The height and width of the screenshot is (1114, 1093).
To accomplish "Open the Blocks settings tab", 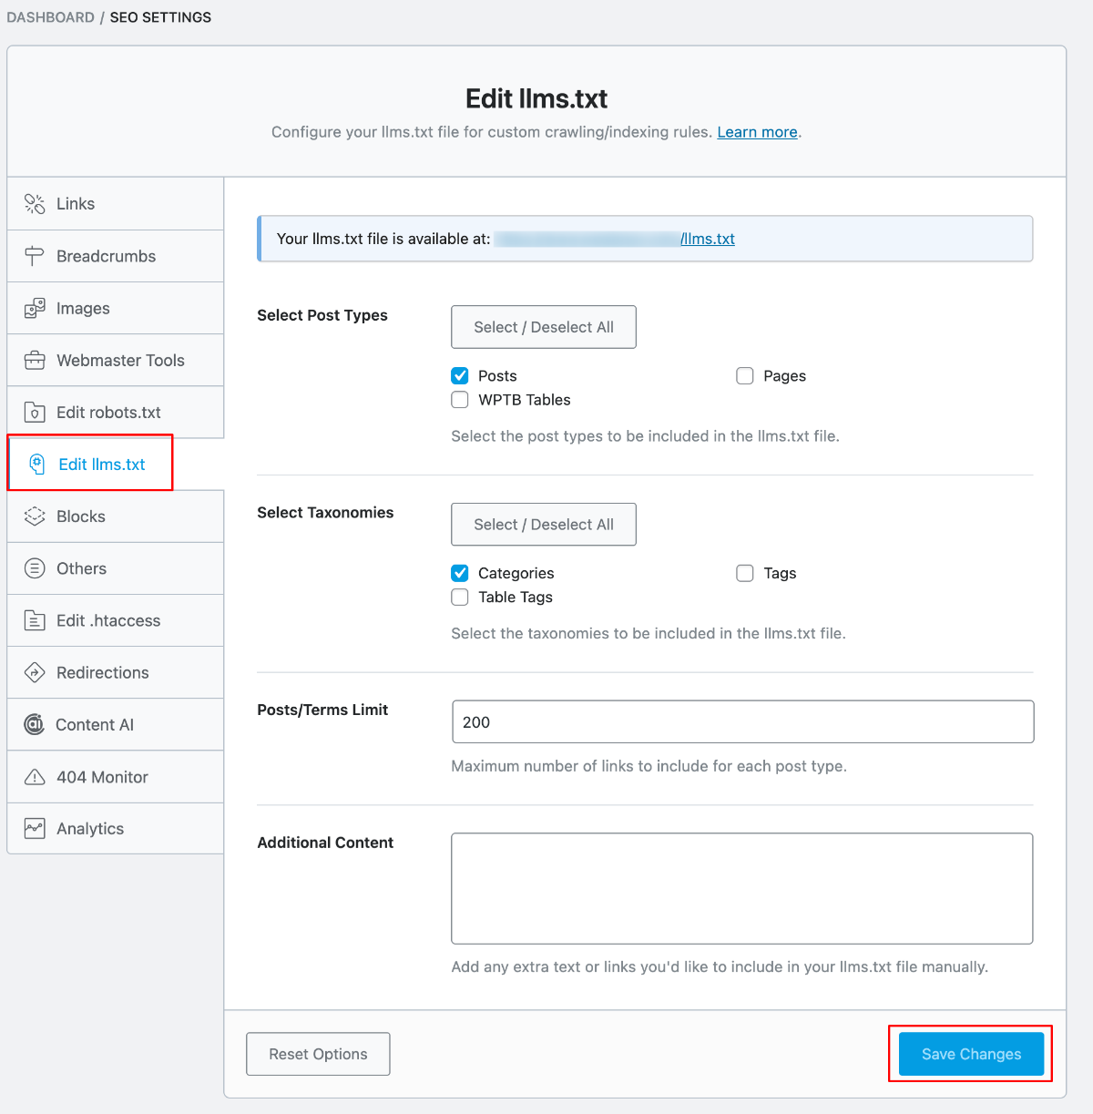I will (81, 516).
